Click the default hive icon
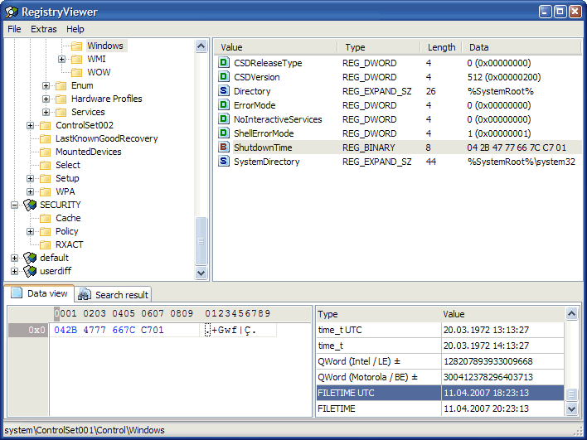This screenshot has height=440, width=587. click(31, 258)
